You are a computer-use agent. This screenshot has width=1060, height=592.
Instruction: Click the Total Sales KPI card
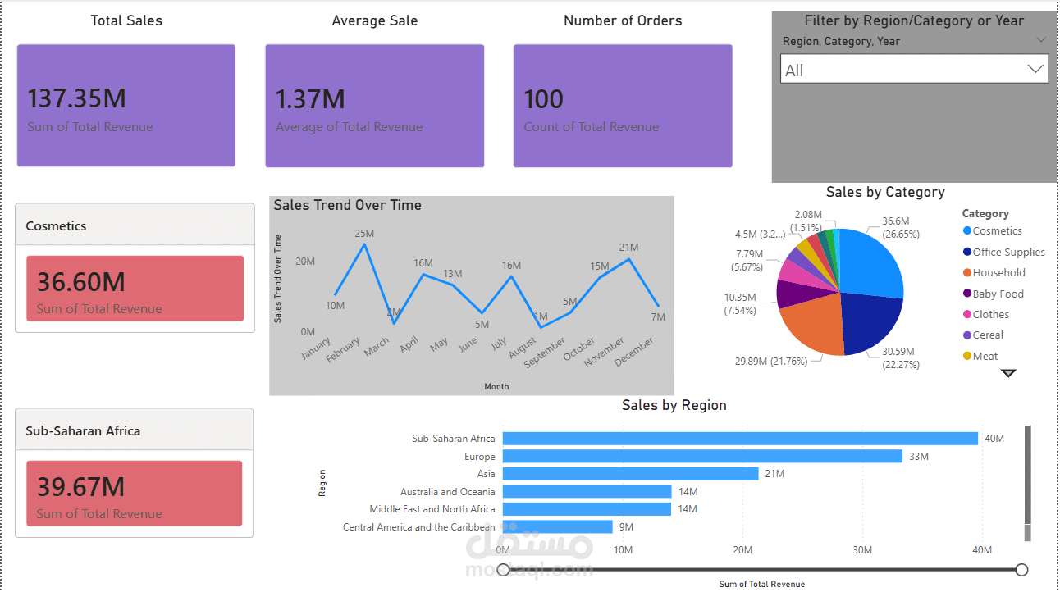pos(126,105)
